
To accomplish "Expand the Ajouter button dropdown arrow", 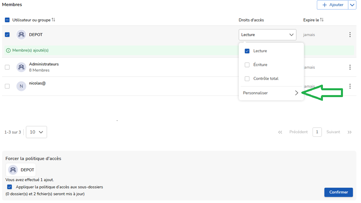I will (x=352, y=5).
